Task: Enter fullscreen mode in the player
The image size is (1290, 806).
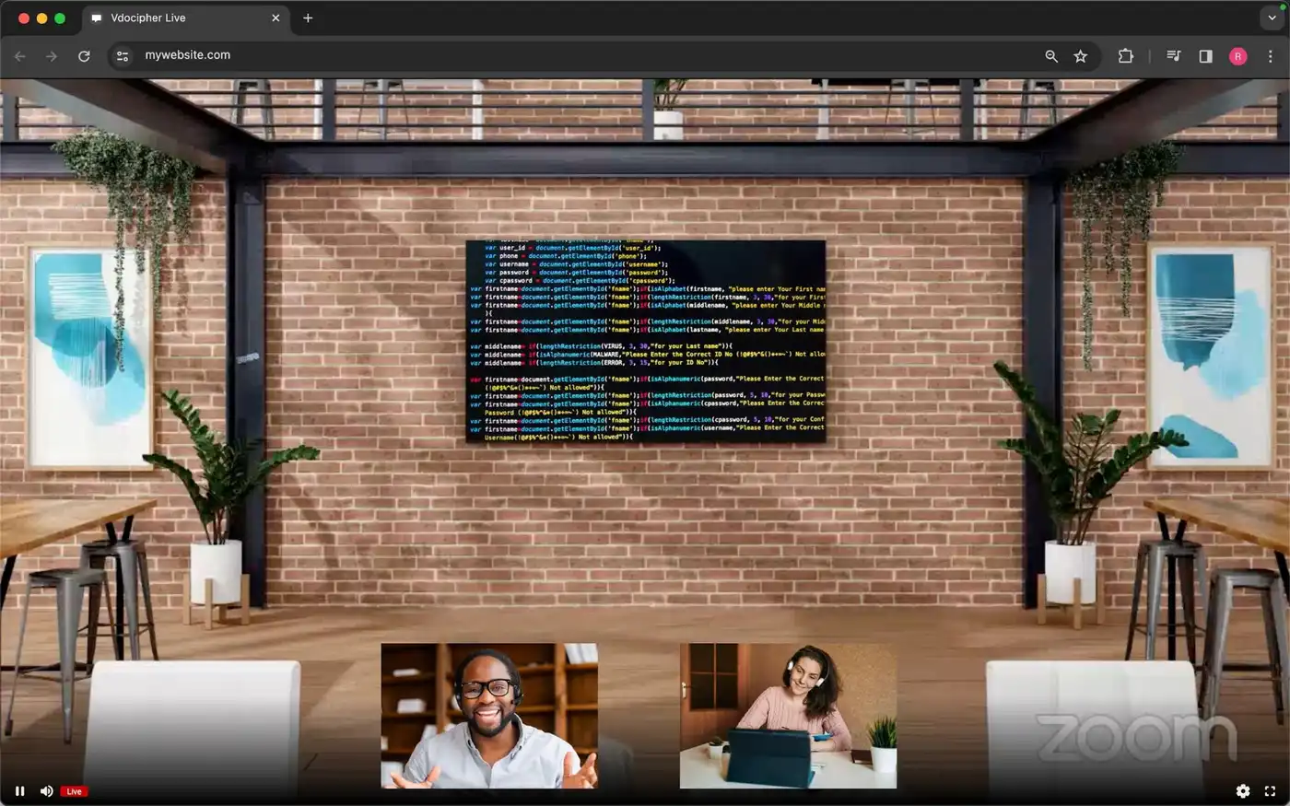Action: click(x=1270, y=791)
